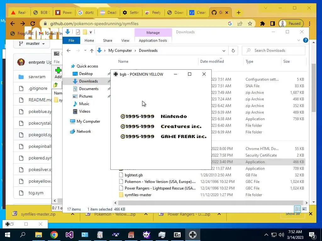Open Explorer help question mark icon

click(305, 40)
